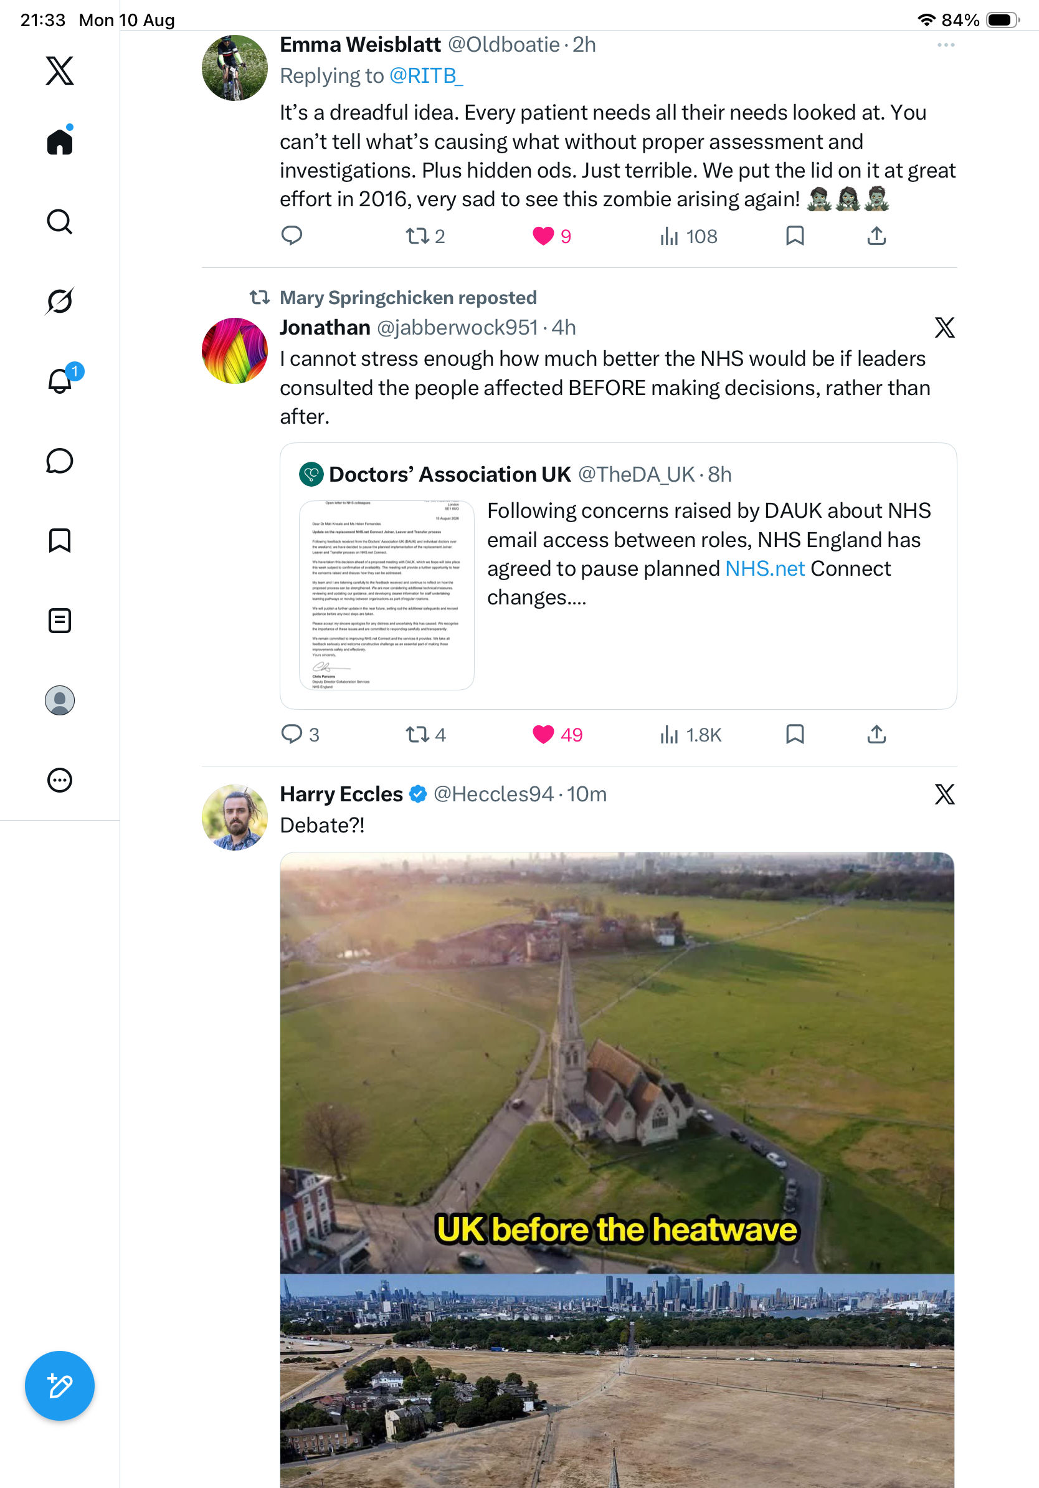Open the Profile avatar icon in the sidebar
The width and height of the screenshot is (1039, 1488).
coord(60,700)
